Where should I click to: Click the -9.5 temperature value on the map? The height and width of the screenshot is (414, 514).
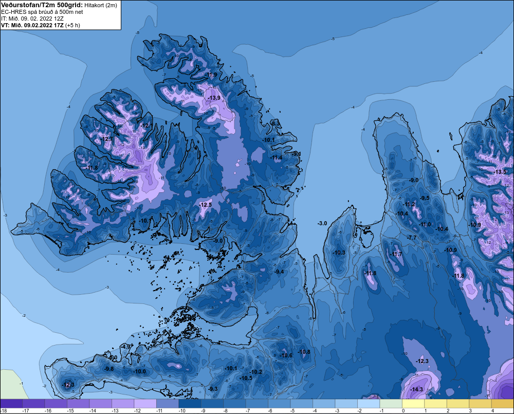click(425, 198)
